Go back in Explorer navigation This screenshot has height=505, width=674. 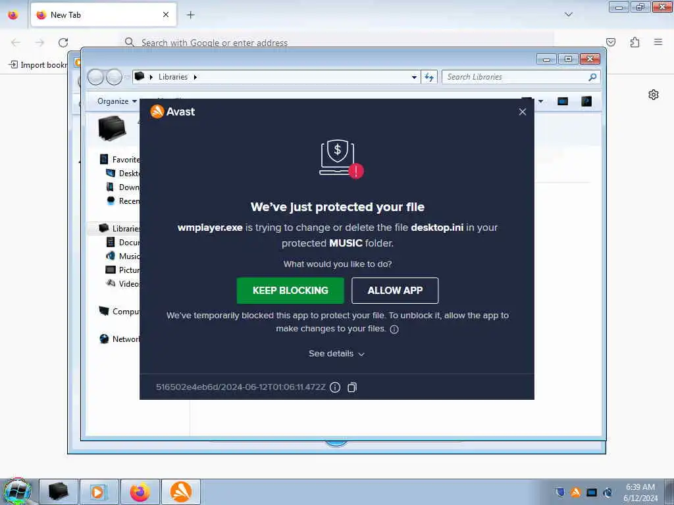[95, 78]
